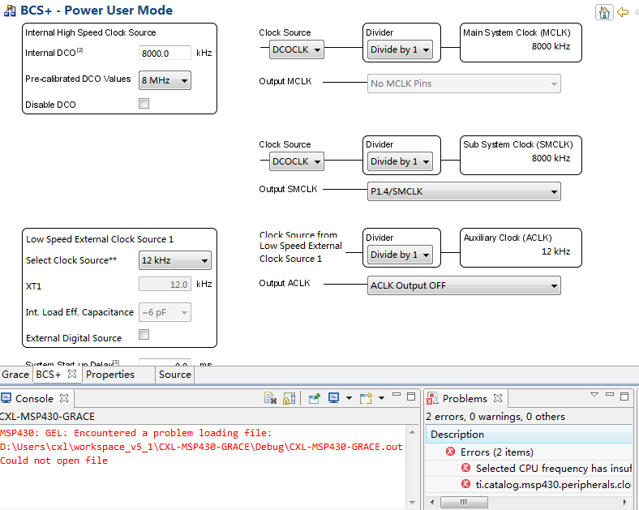Click the Clear Console icon

pyautogui.click(x=270, y=398)
